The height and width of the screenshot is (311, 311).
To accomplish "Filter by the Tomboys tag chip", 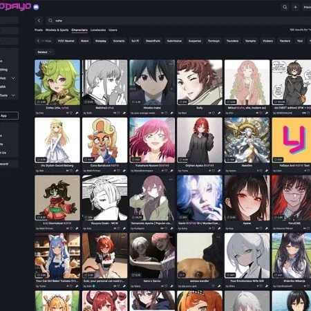I will point(214,41).
